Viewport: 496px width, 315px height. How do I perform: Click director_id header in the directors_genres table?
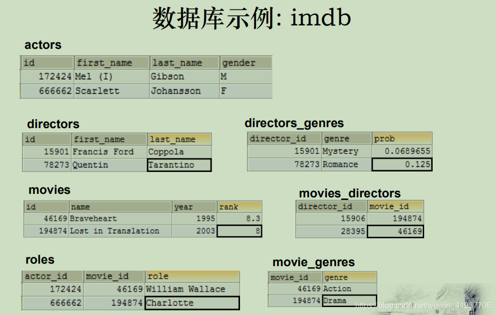(x=284, y=139)
